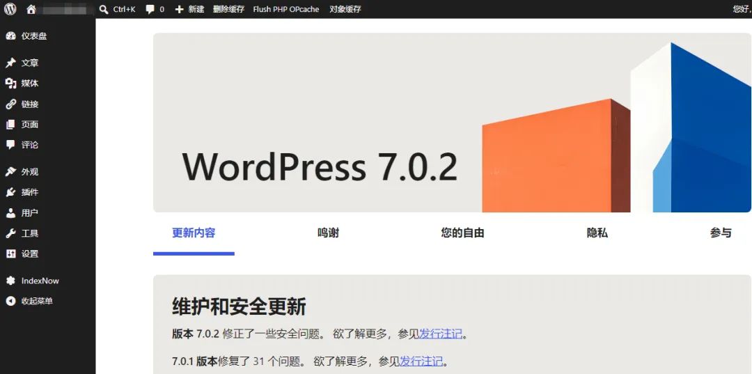Image resolution: width=752 pixels, height=374 pixels.
Task: Open the 发行注记 link for version 7.0.2
Action: pyautogui.click(x=441, y=334)
